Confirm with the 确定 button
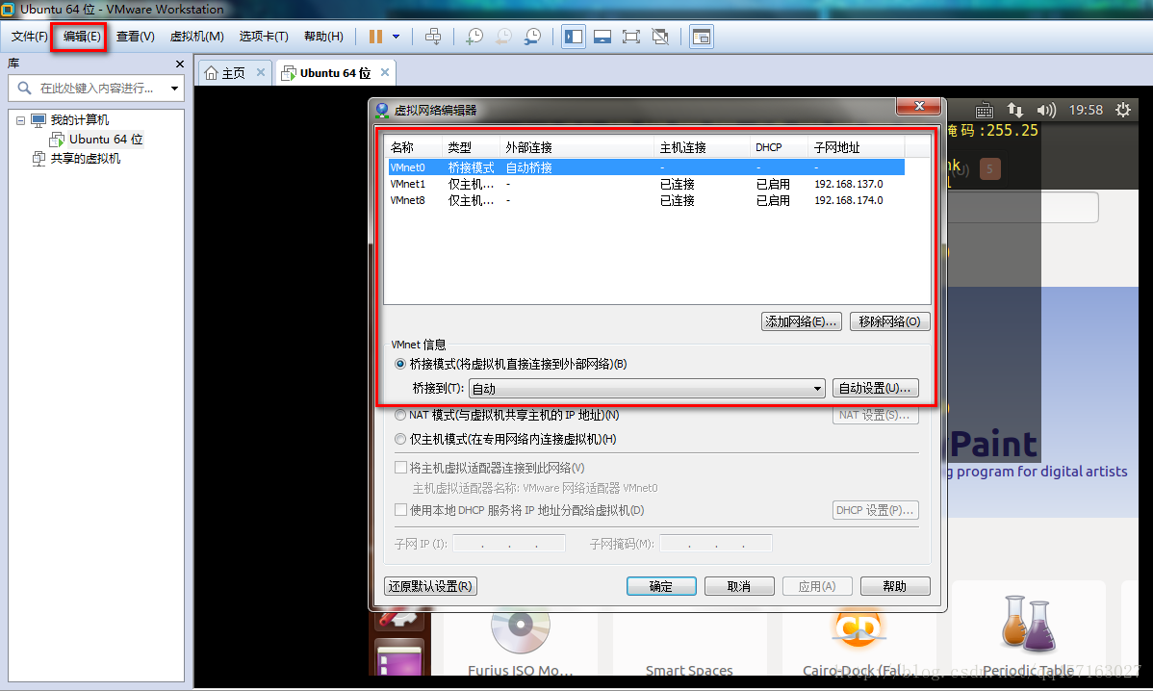 (661, 586)
